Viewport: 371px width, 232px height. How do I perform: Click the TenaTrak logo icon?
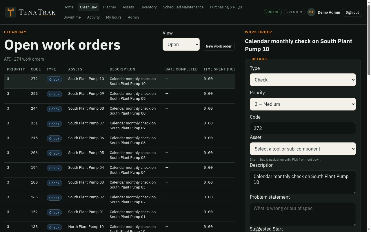click(x=11, y=12)
